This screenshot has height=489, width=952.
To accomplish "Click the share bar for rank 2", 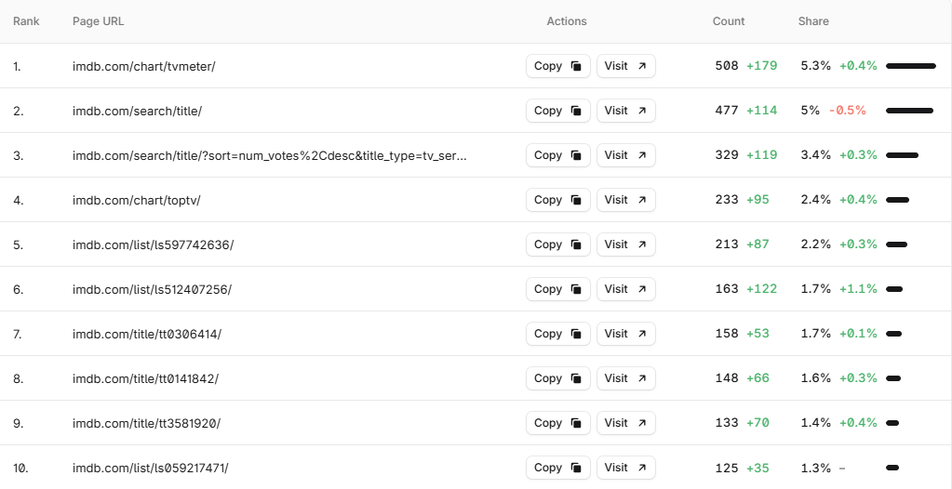I will click(x=909, y=111).
